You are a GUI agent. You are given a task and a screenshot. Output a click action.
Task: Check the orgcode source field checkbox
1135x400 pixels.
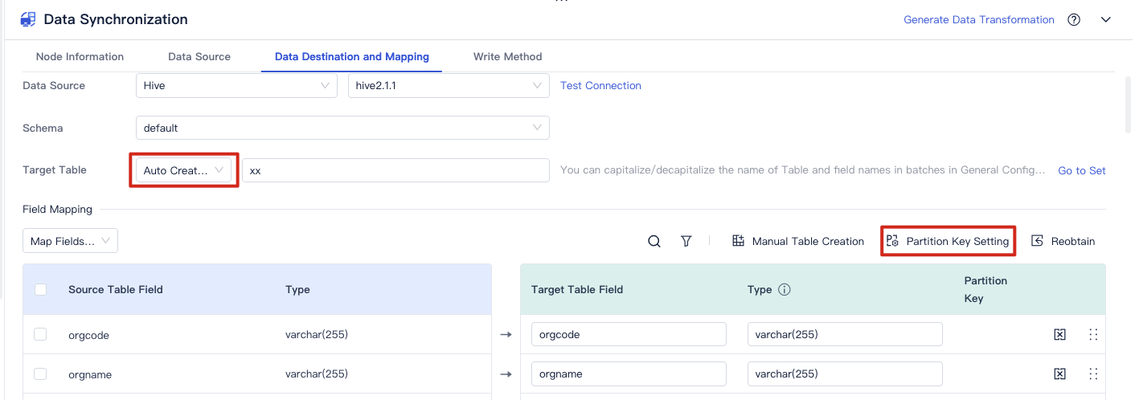40,335
